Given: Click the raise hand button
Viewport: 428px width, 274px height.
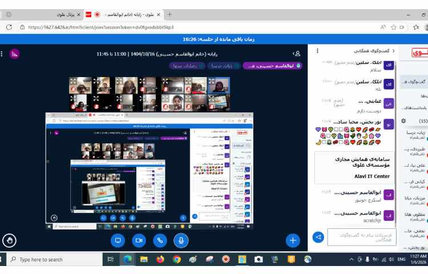Looking at the screenshot, I should (10, 241).
